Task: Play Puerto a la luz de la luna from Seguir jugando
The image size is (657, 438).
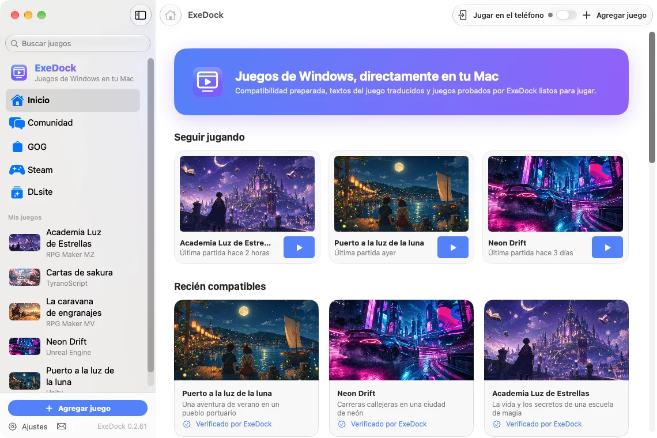Action: (x=453, y=247)
